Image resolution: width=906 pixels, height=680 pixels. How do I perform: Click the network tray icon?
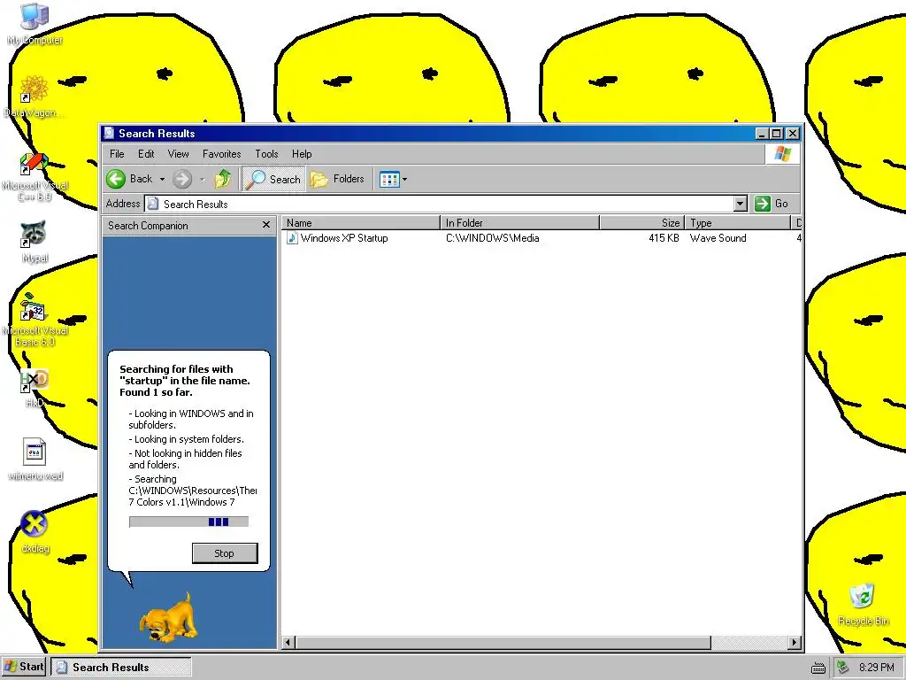click(843, 668)
